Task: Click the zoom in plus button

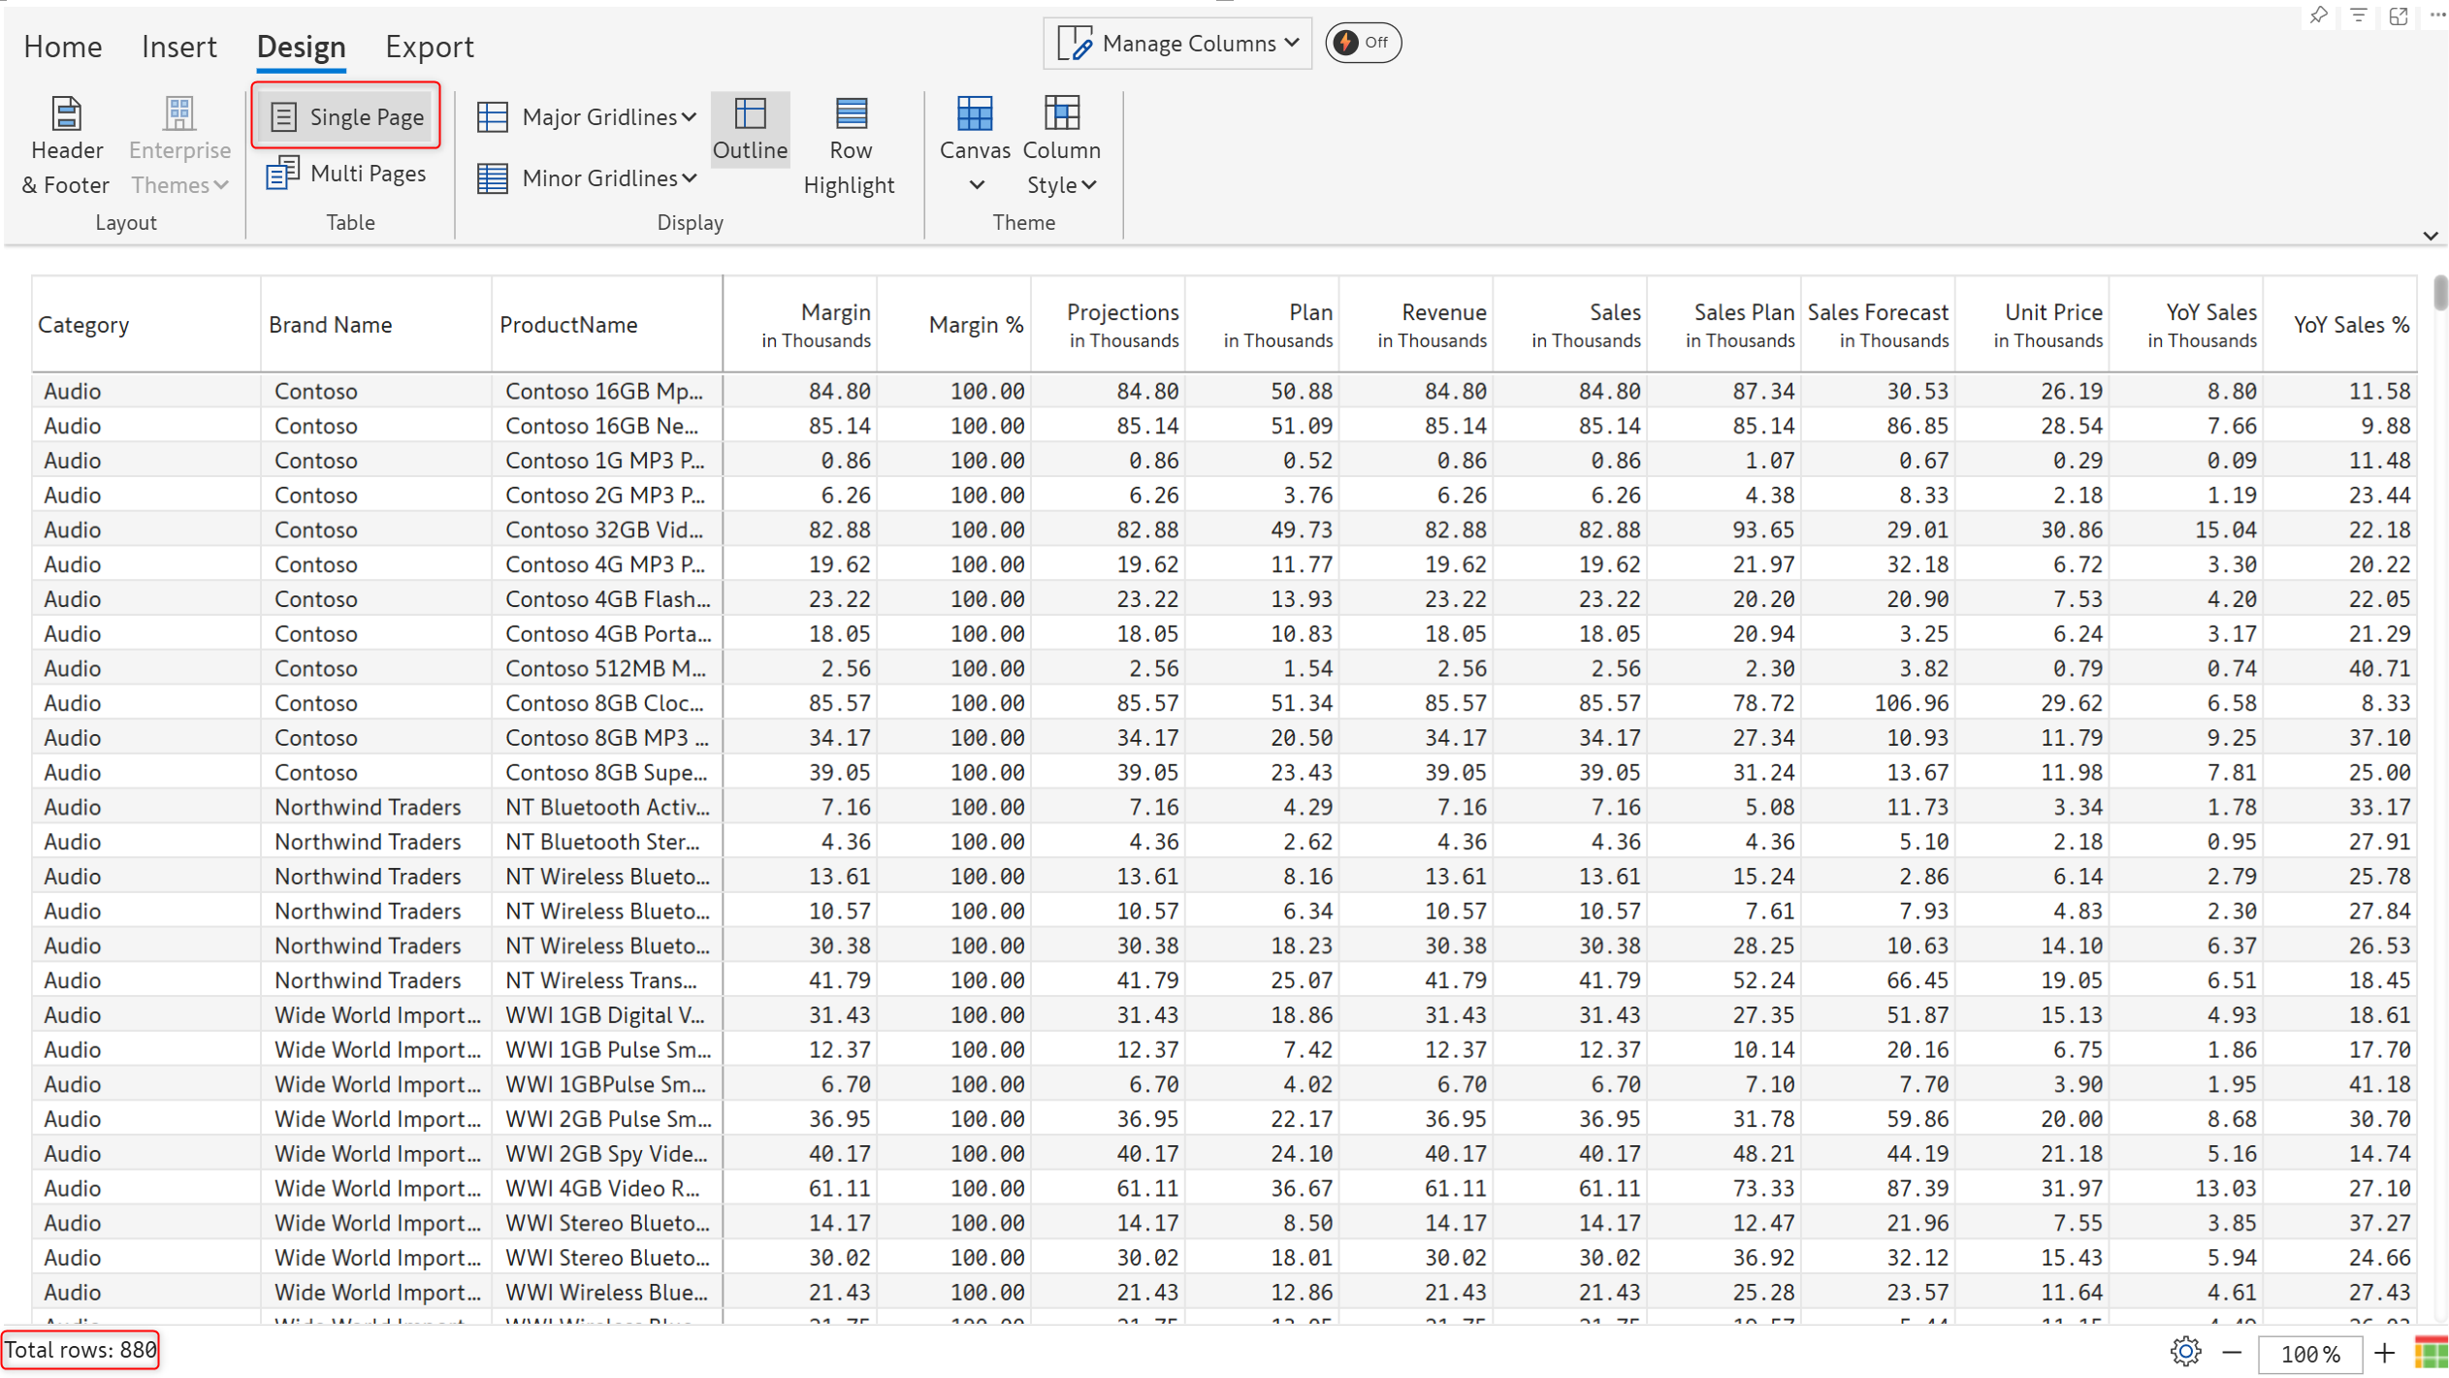Action: point(2385,1352)
